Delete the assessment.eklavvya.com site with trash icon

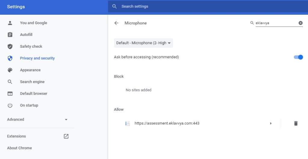296,123
